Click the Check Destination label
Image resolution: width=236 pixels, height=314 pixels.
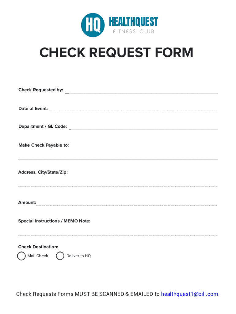[x=38, y=247]
